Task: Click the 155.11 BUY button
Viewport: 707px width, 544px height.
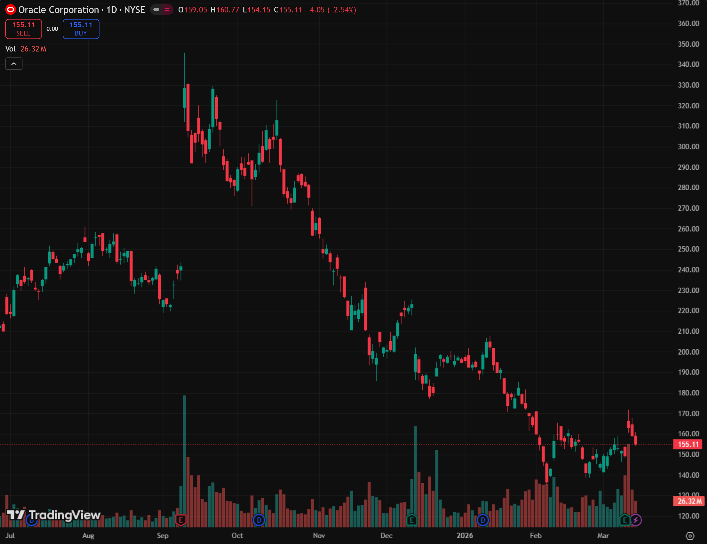Action: coord(81,29)
